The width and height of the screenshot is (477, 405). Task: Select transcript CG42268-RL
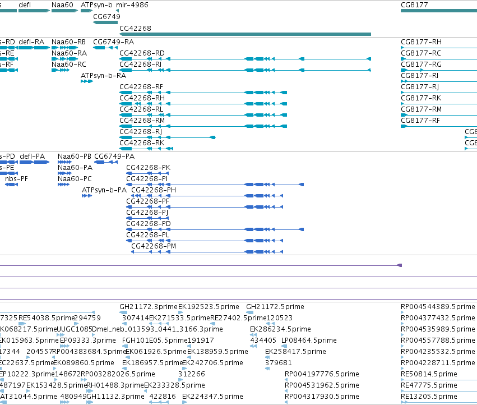203,115
